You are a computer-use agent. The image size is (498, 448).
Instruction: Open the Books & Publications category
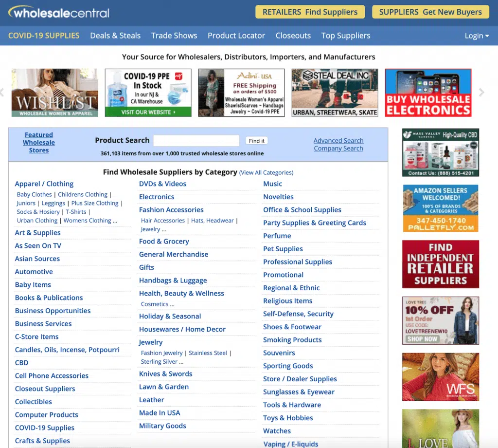[x=49, y=298]
